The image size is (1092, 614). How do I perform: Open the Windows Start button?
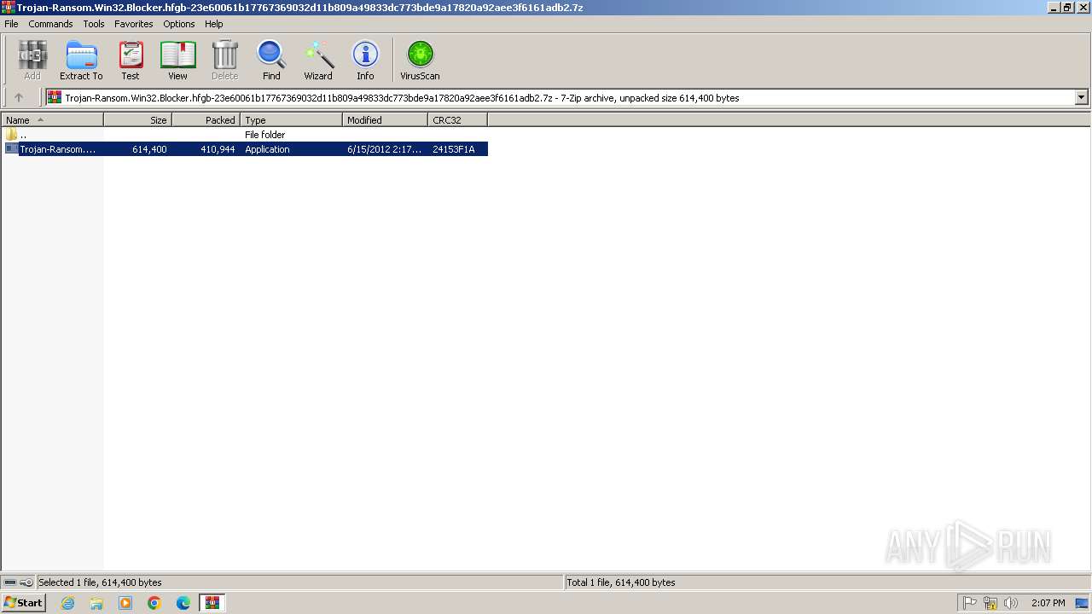23,603
